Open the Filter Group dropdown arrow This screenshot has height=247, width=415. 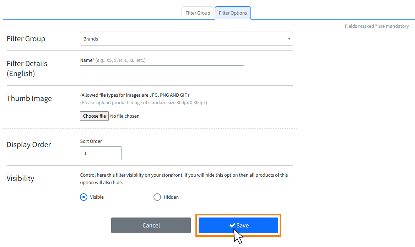click(289, 38)
